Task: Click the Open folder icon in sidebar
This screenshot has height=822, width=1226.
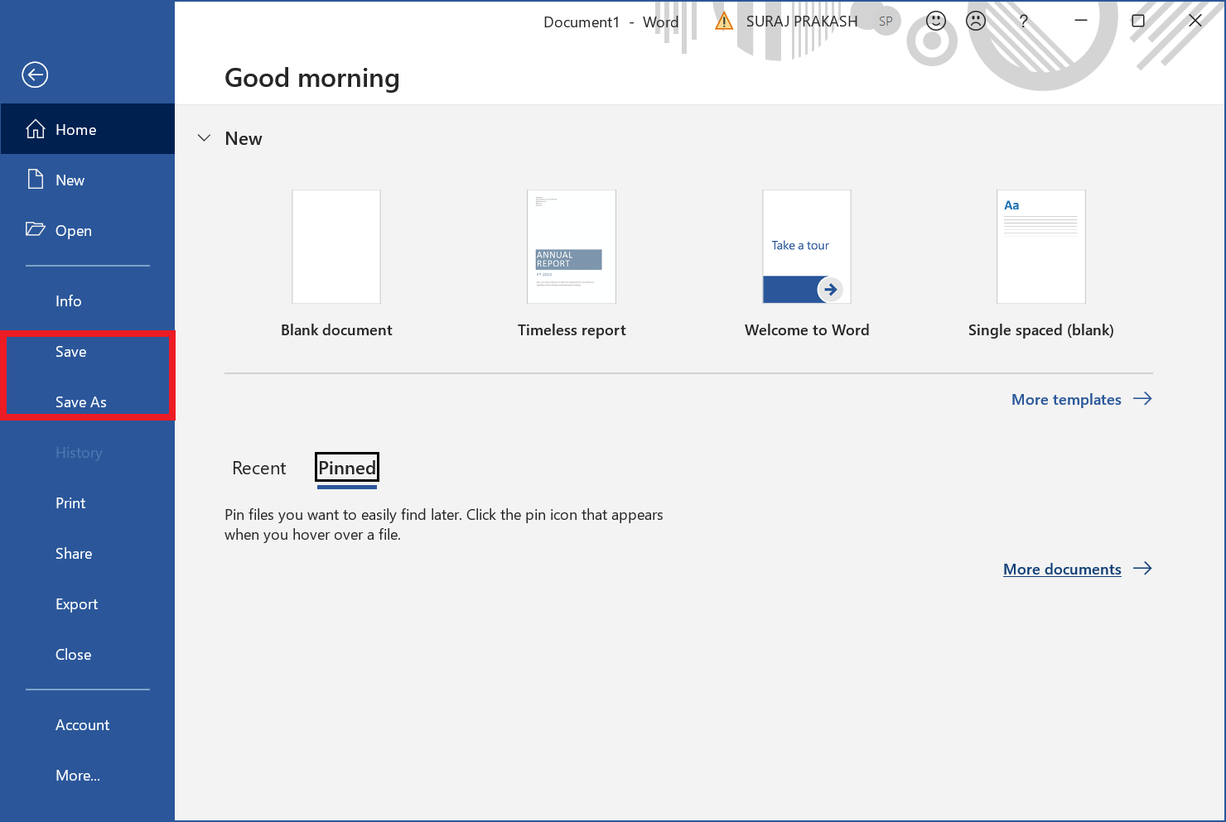Action: click(35, 229)
